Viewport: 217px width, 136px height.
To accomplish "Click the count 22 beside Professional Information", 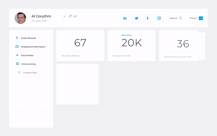I will 17,47.
